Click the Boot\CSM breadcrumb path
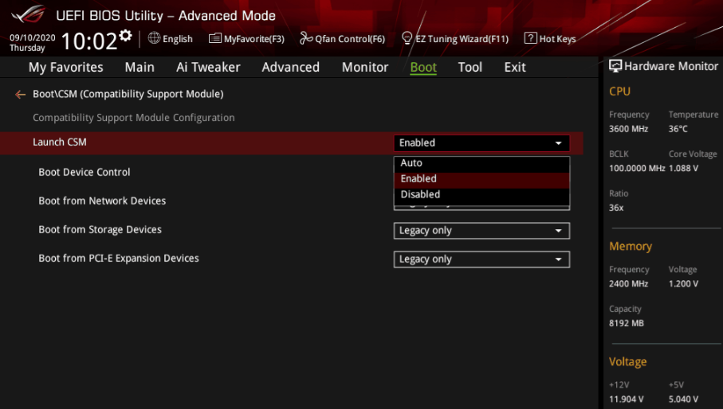 [x=128, y=94]
